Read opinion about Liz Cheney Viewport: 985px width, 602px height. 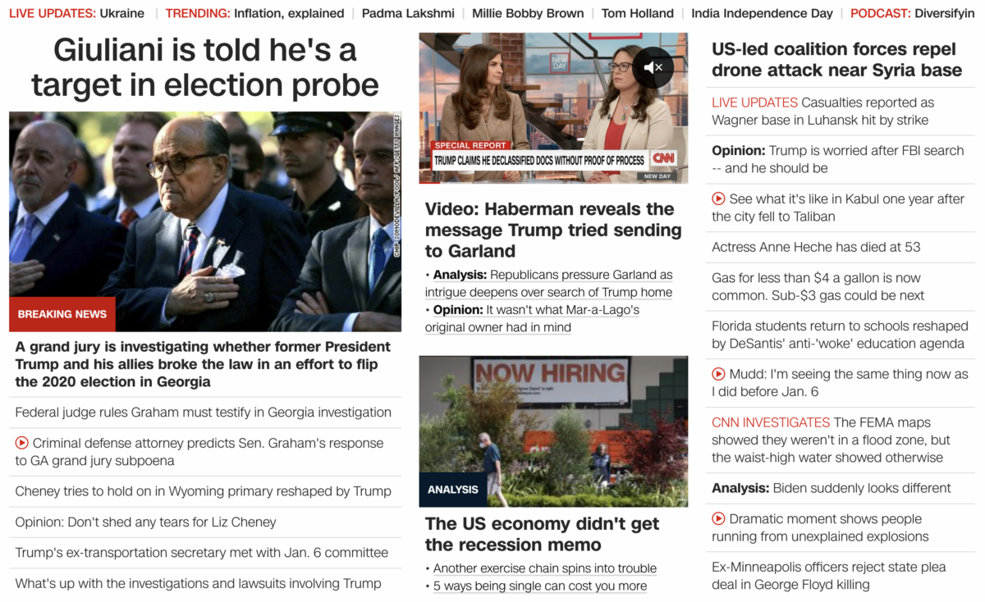(145, 522)
